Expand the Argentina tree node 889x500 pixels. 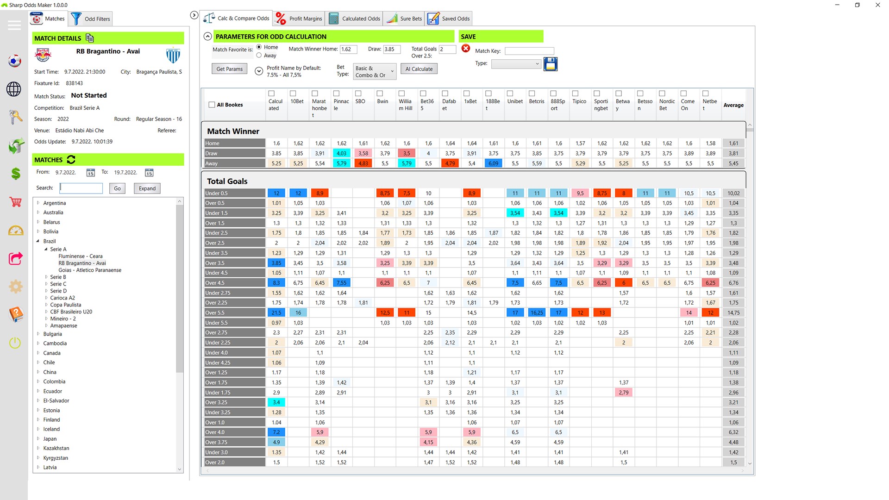tap(38, 203)
